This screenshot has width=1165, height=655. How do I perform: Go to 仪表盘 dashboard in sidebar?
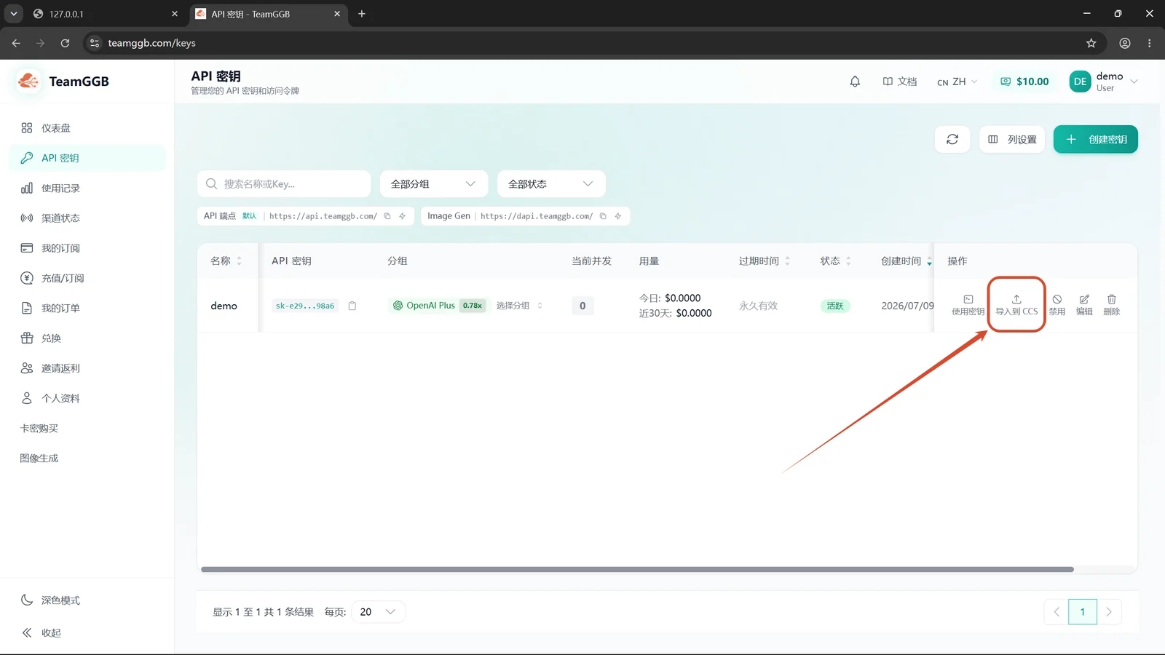pos(87,128)
